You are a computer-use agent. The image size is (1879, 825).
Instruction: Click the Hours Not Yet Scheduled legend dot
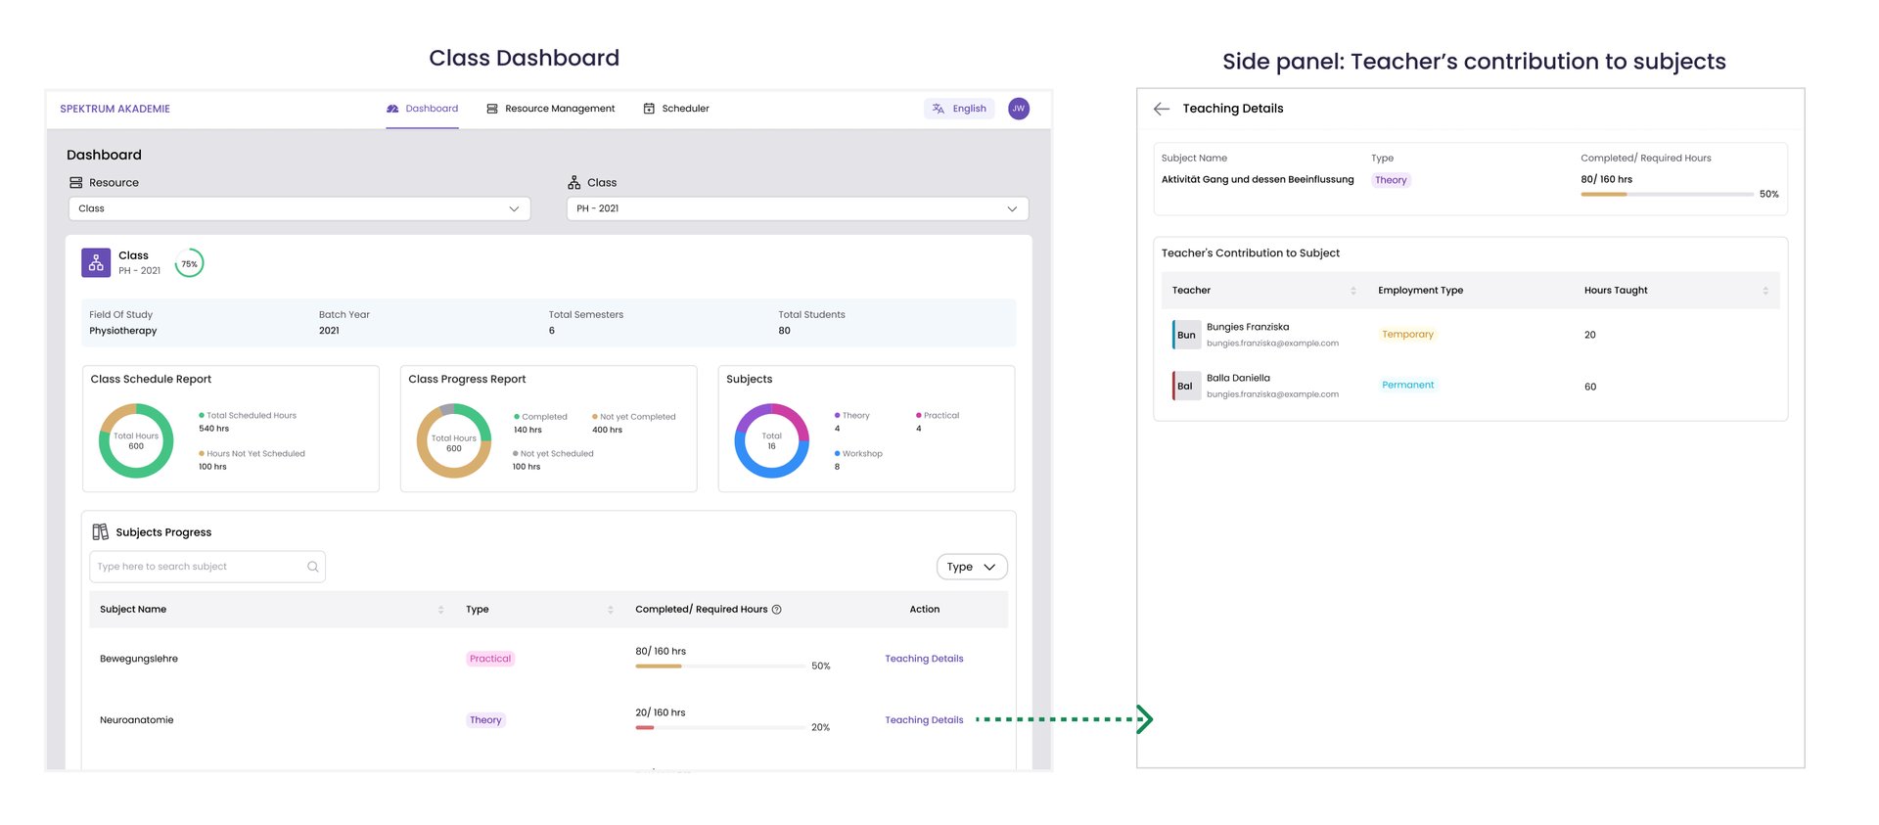(x=202, y=453)
